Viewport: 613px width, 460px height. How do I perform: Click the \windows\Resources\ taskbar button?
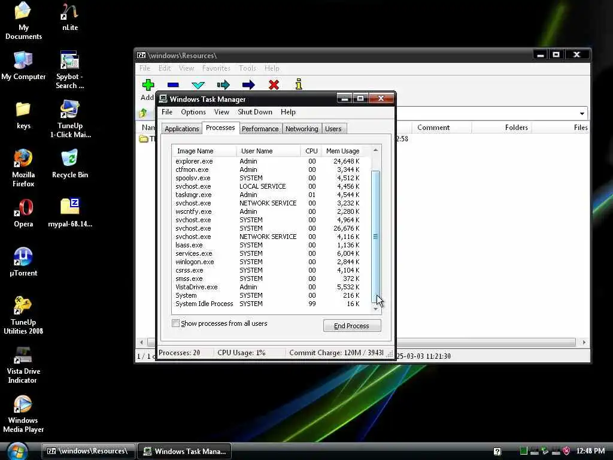click(89, 451)
